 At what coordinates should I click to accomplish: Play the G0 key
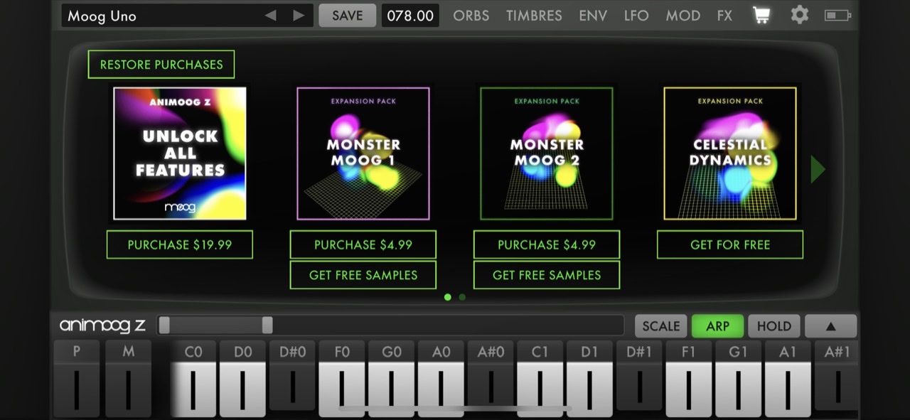pyautogui.click(x=391, y=379)
